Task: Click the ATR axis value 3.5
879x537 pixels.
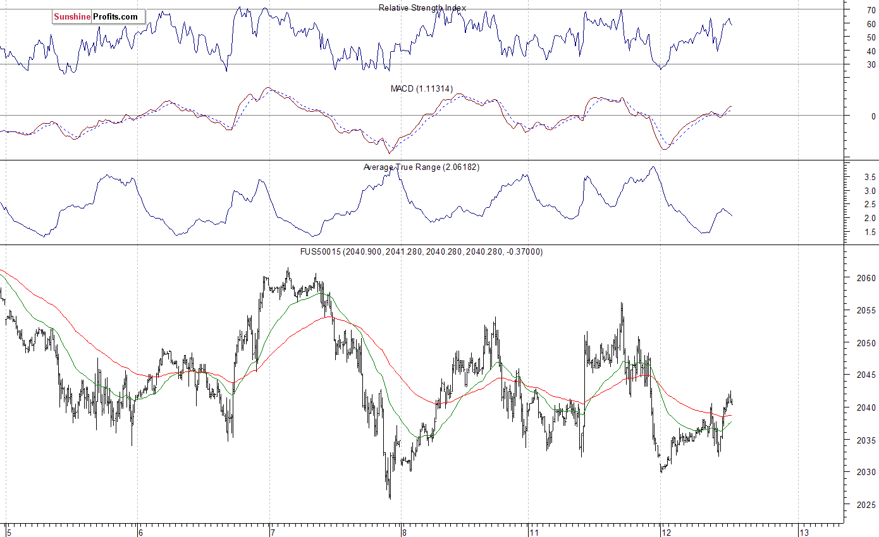Action: [x=870, y=178]
